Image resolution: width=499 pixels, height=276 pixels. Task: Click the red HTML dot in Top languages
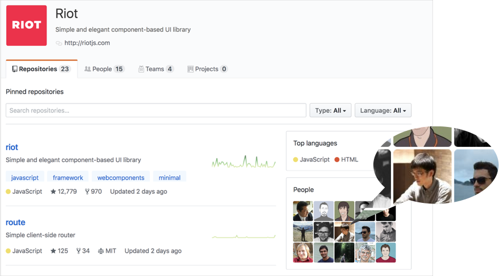tap(337, 160)
